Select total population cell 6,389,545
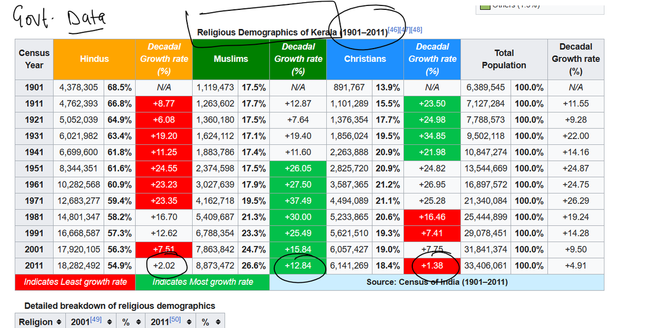The width and height of the screenshot is (657, 328). (486, 87)
